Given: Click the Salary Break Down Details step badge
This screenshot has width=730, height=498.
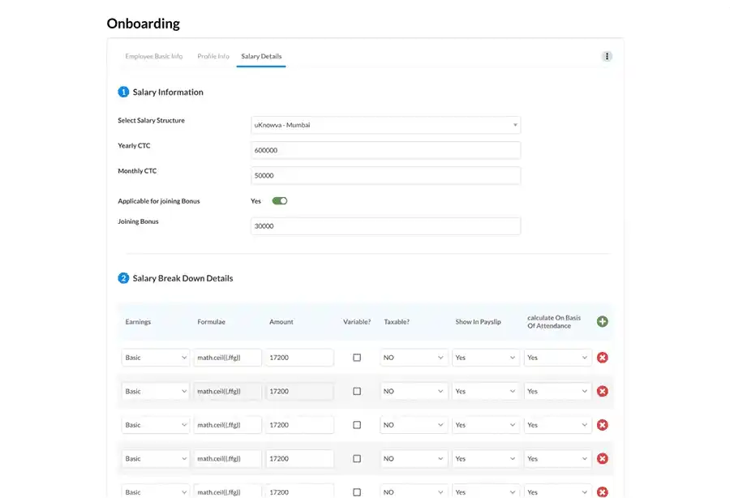Looking at the screenshot, I should (x=123, y=277).
